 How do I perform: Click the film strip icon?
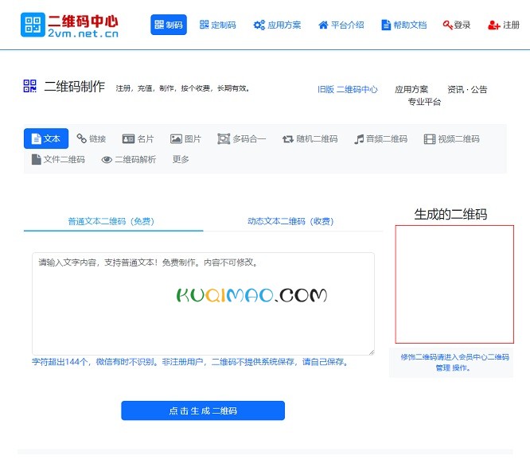(430, 139)
